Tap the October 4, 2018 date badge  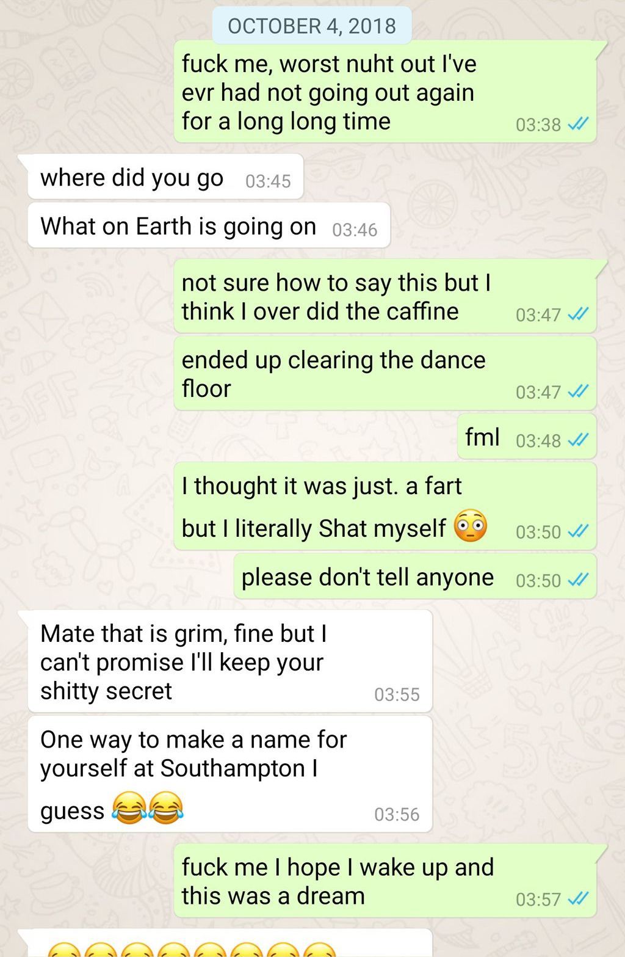(312, 26)
